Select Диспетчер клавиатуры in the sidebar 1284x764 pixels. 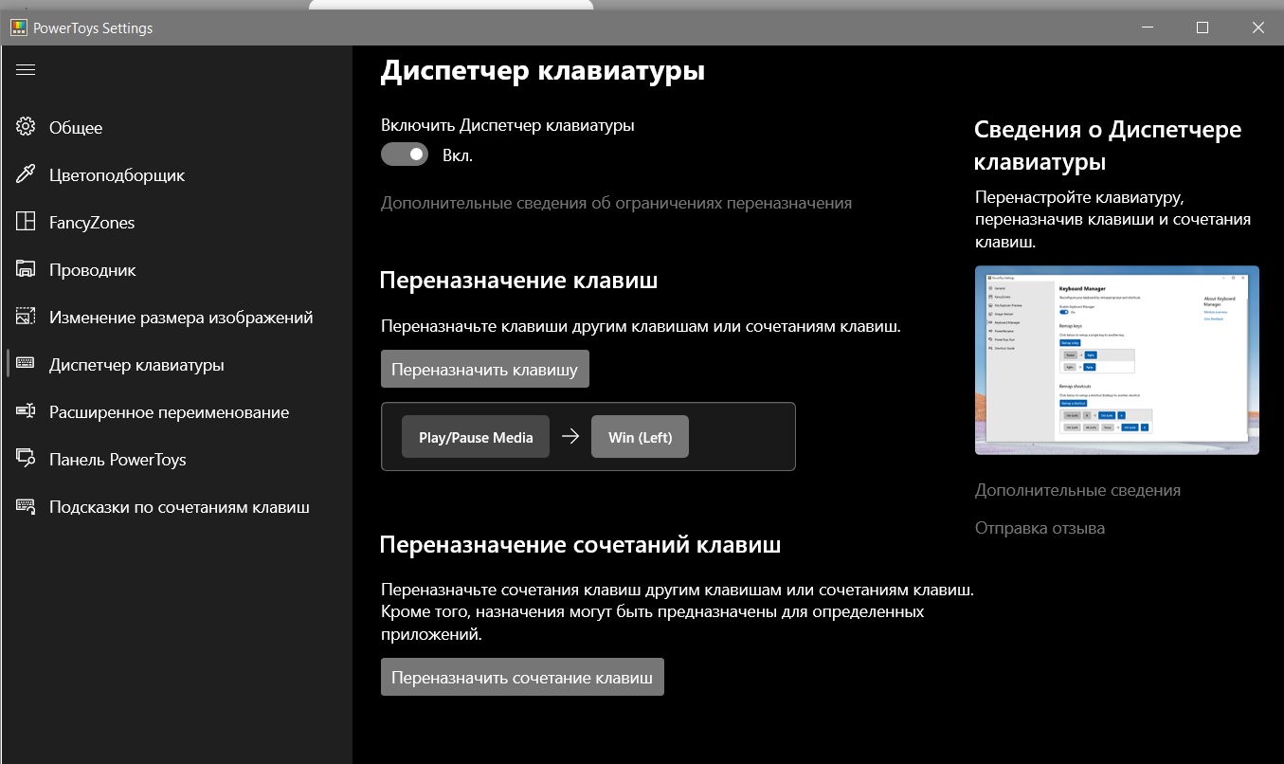(x=176, y=364)
